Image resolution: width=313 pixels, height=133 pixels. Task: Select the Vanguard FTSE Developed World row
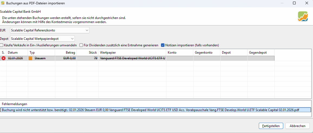coord(132,58)
